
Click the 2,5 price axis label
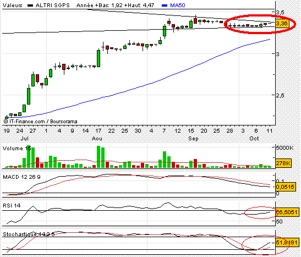tap(280, 95)
